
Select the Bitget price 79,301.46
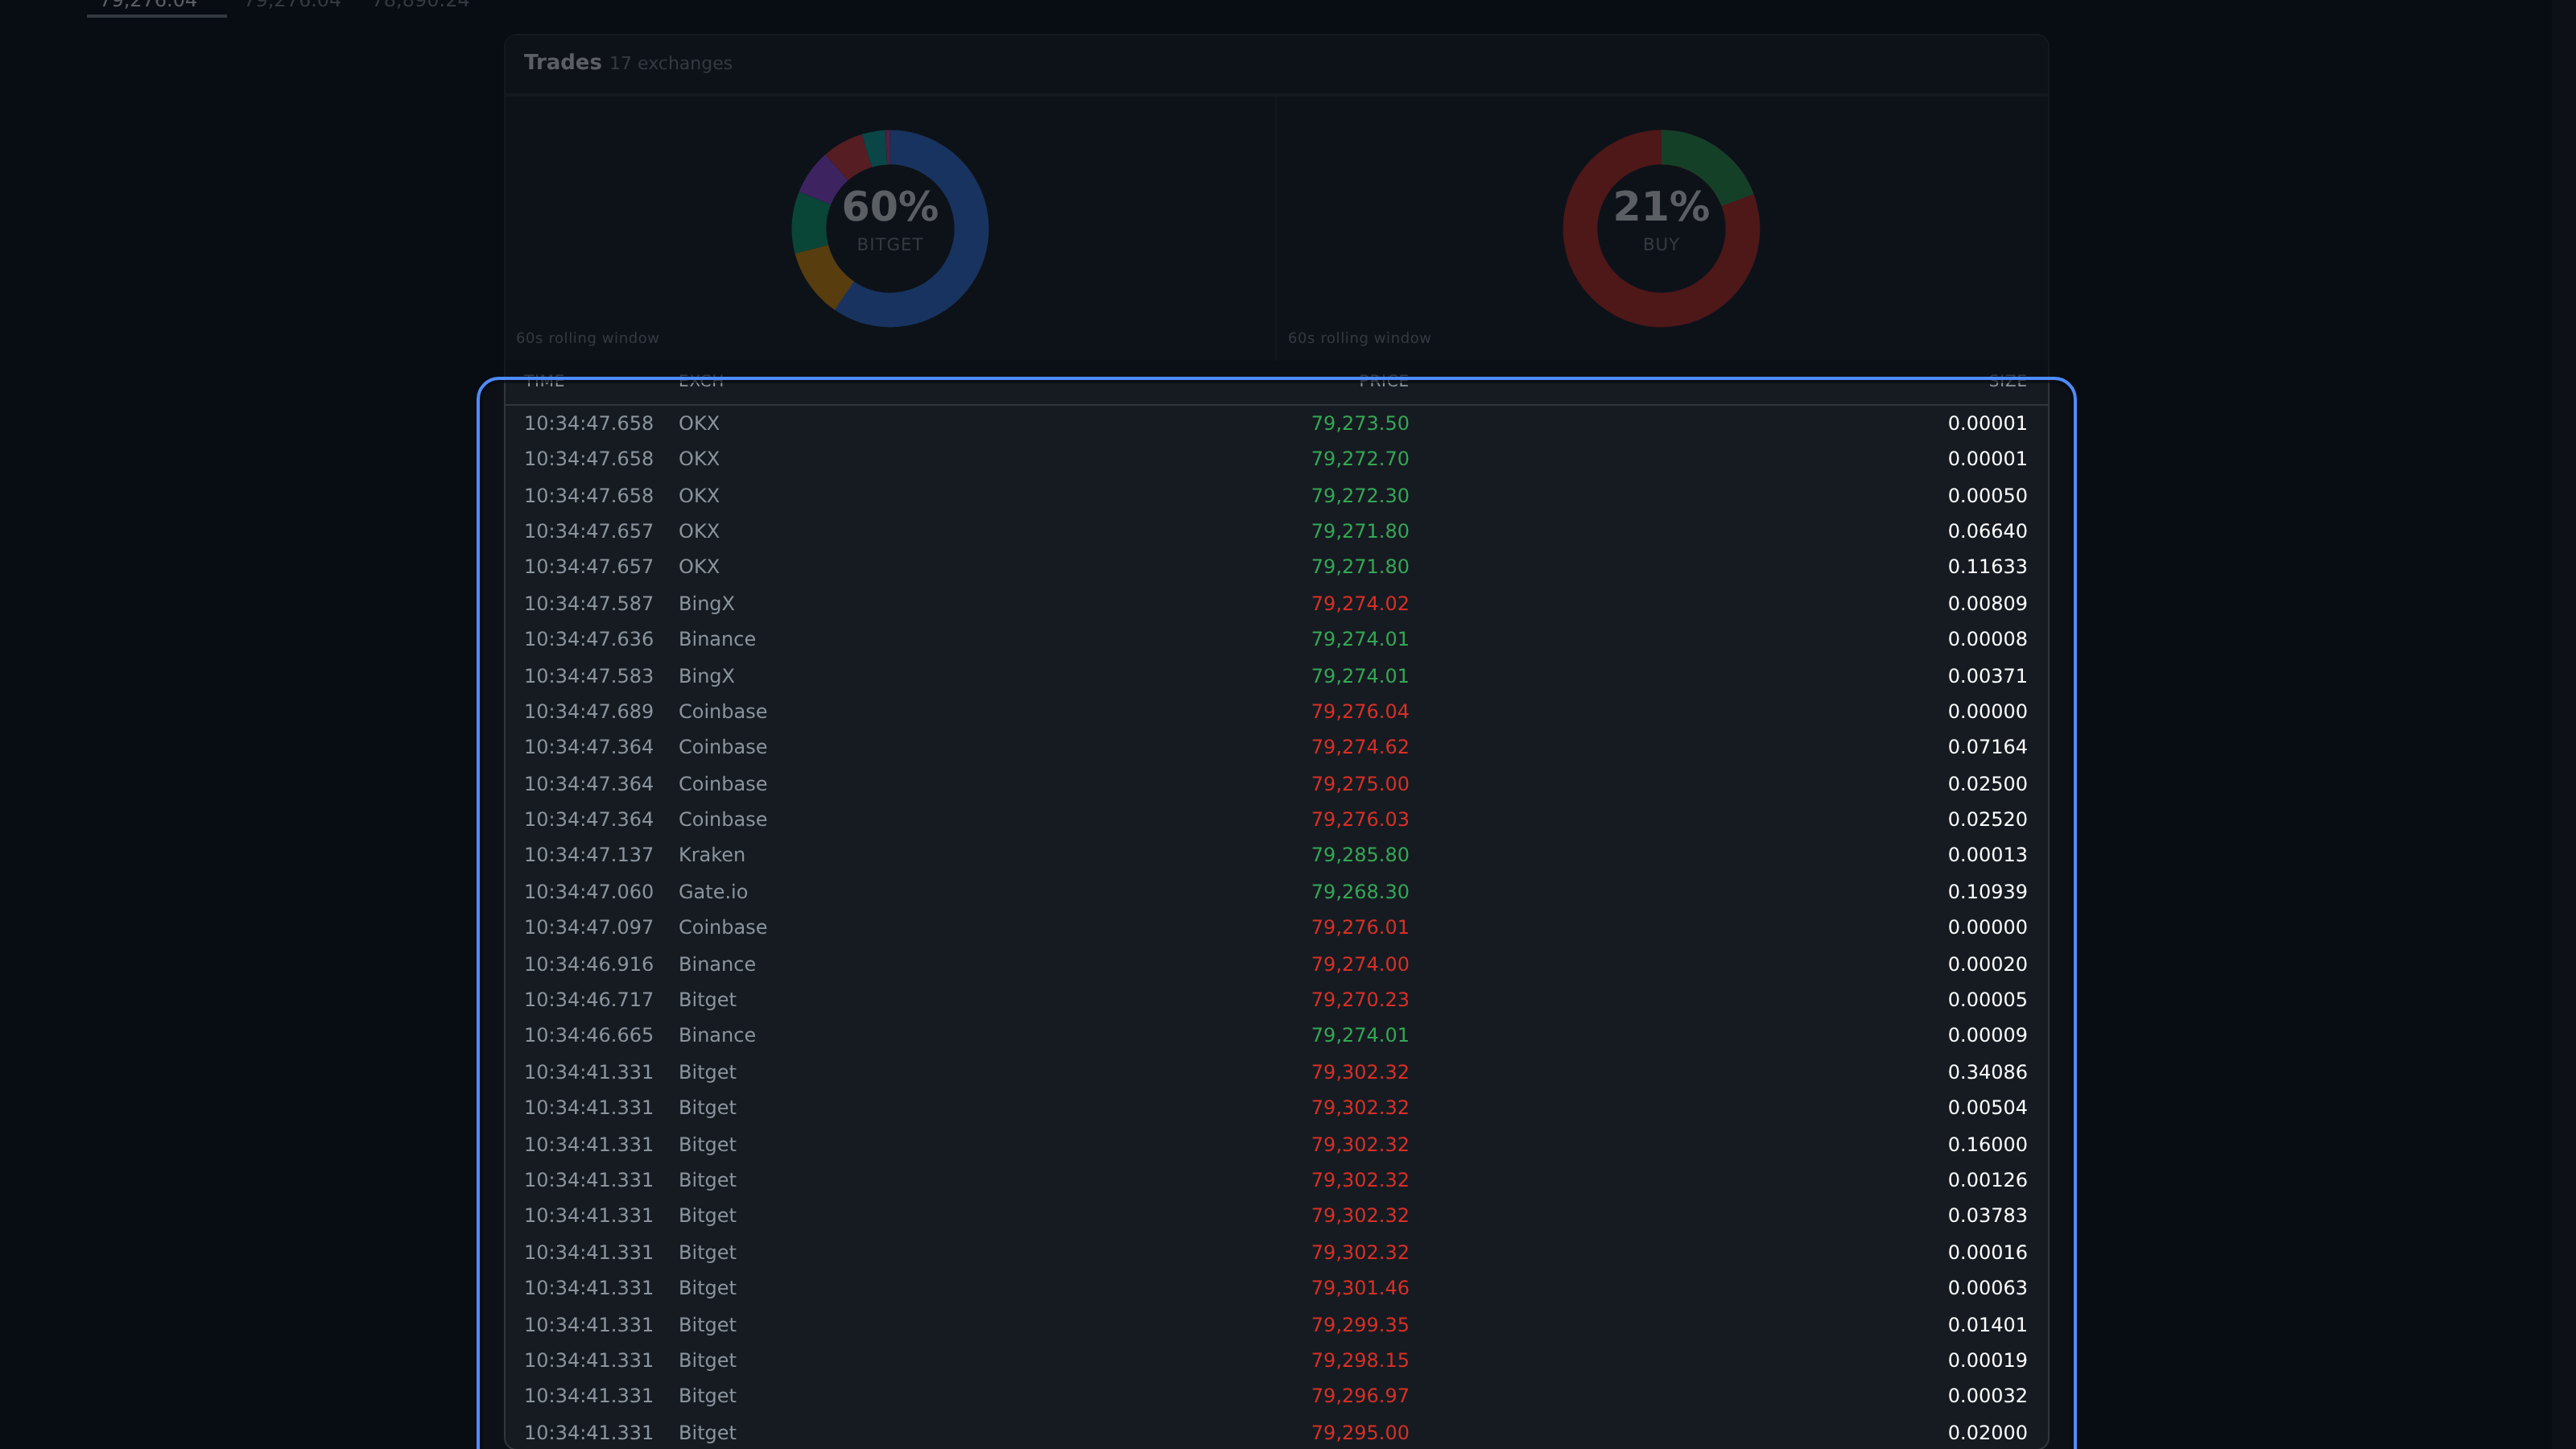click(1360, 1288)
